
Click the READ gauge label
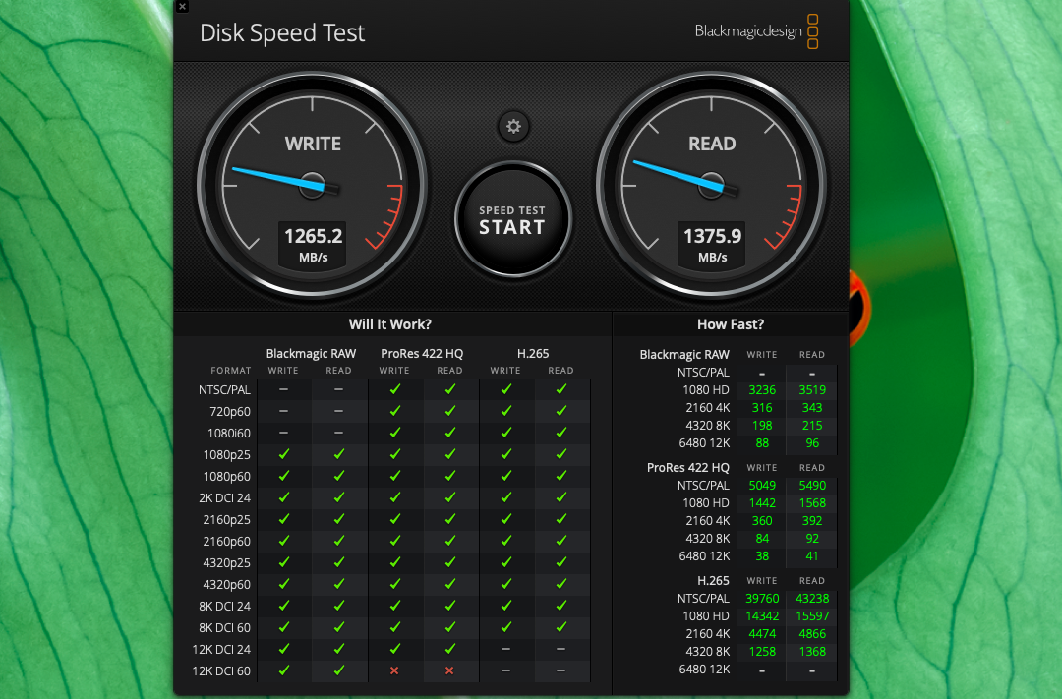[712, 144]
